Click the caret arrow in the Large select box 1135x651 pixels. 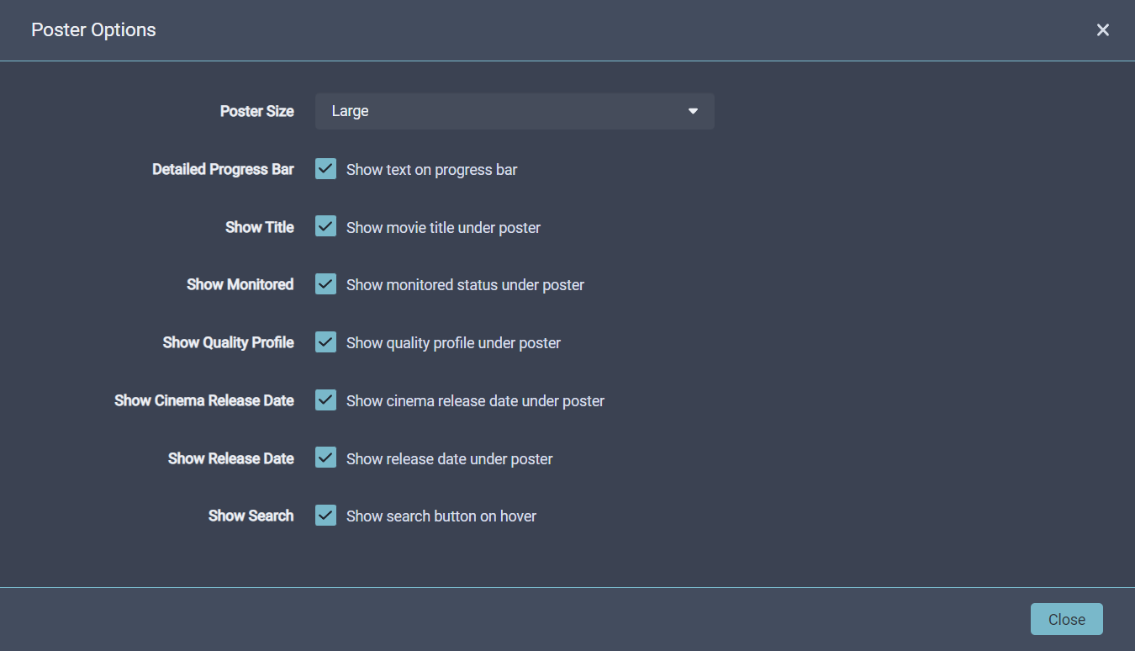point(693,111)
